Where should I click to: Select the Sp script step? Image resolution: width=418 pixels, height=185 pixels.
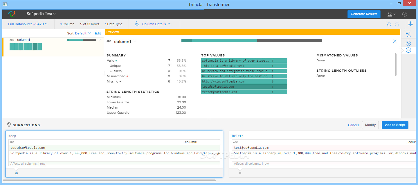click(408, 43)
